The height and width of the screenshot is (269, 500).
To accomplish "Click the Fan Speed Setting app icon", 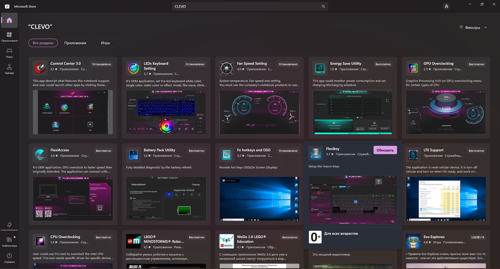I will [x=227, y=68].
